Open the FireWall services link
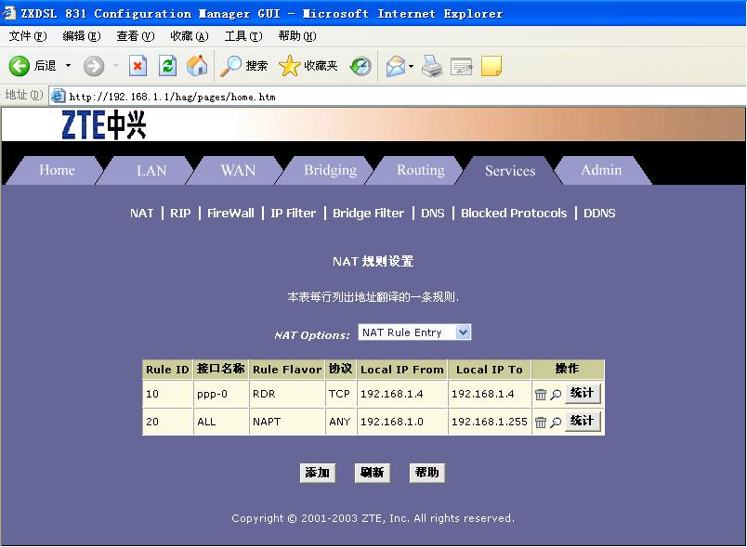747x547 pixels. [230, 213]
